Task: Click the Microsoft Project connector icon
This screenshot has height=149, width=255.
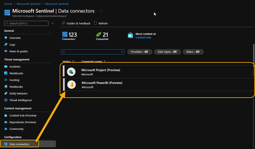Action: [71, 72]
